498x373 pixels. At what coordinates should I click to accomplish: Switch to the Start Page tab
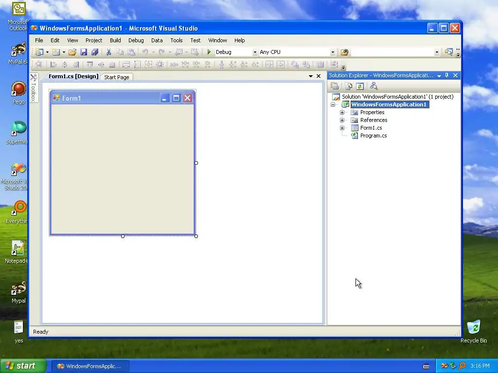point(117,77)
